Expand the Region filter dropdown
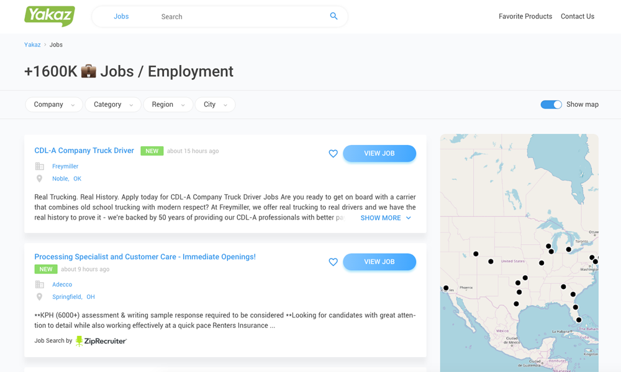621x372 pixels. click(x=168, y=105)
